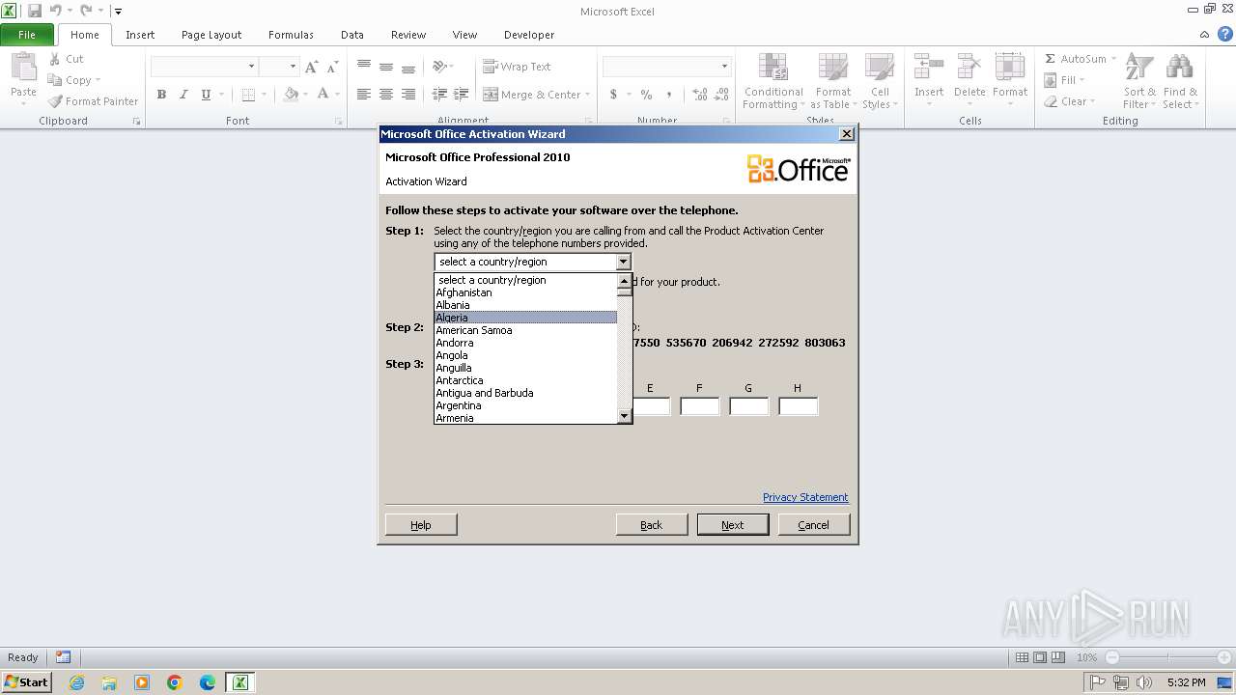Open Cell Styles gallery
Screen dimensions: 1236x695
[880, 81]
